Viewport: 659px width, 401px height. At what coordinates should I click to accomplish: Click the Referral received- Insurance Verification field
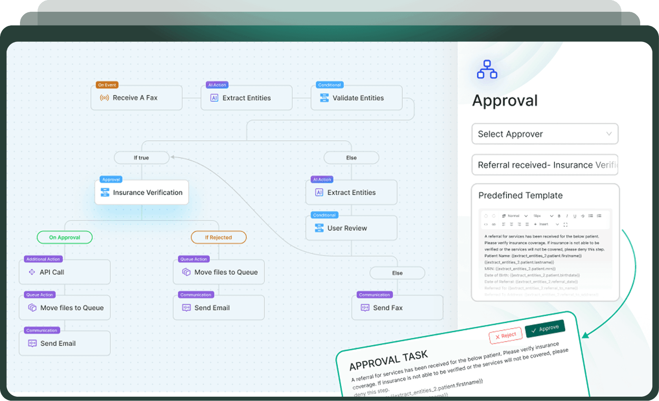(545, 165)
